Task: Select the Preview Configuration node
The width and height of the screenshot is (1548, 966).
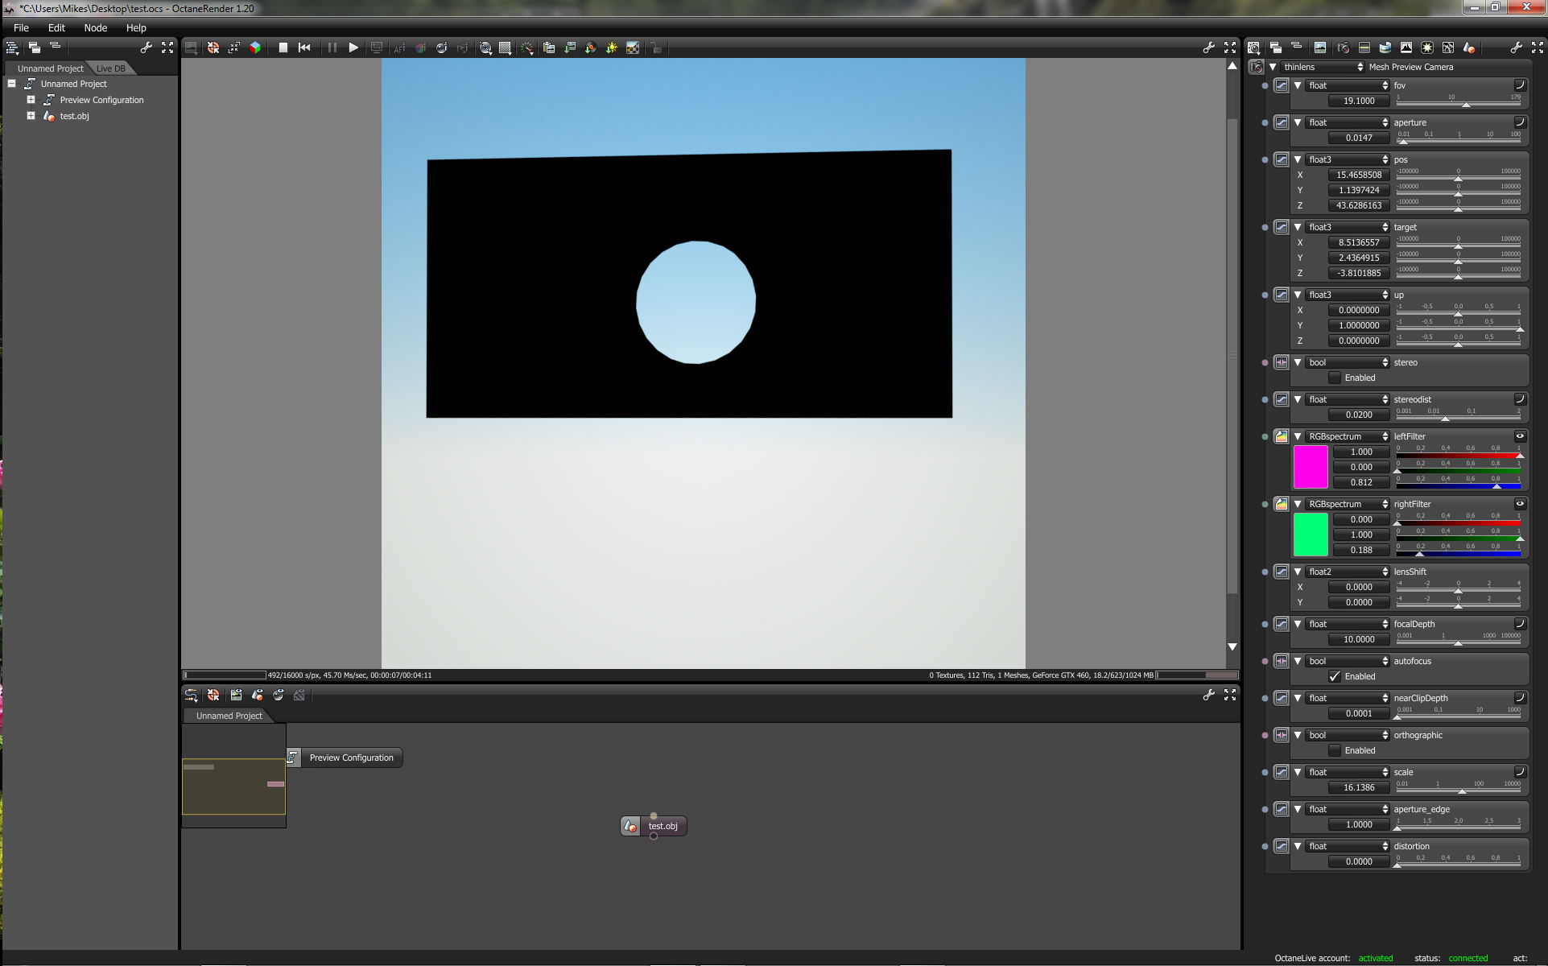Action: (351, 758)
